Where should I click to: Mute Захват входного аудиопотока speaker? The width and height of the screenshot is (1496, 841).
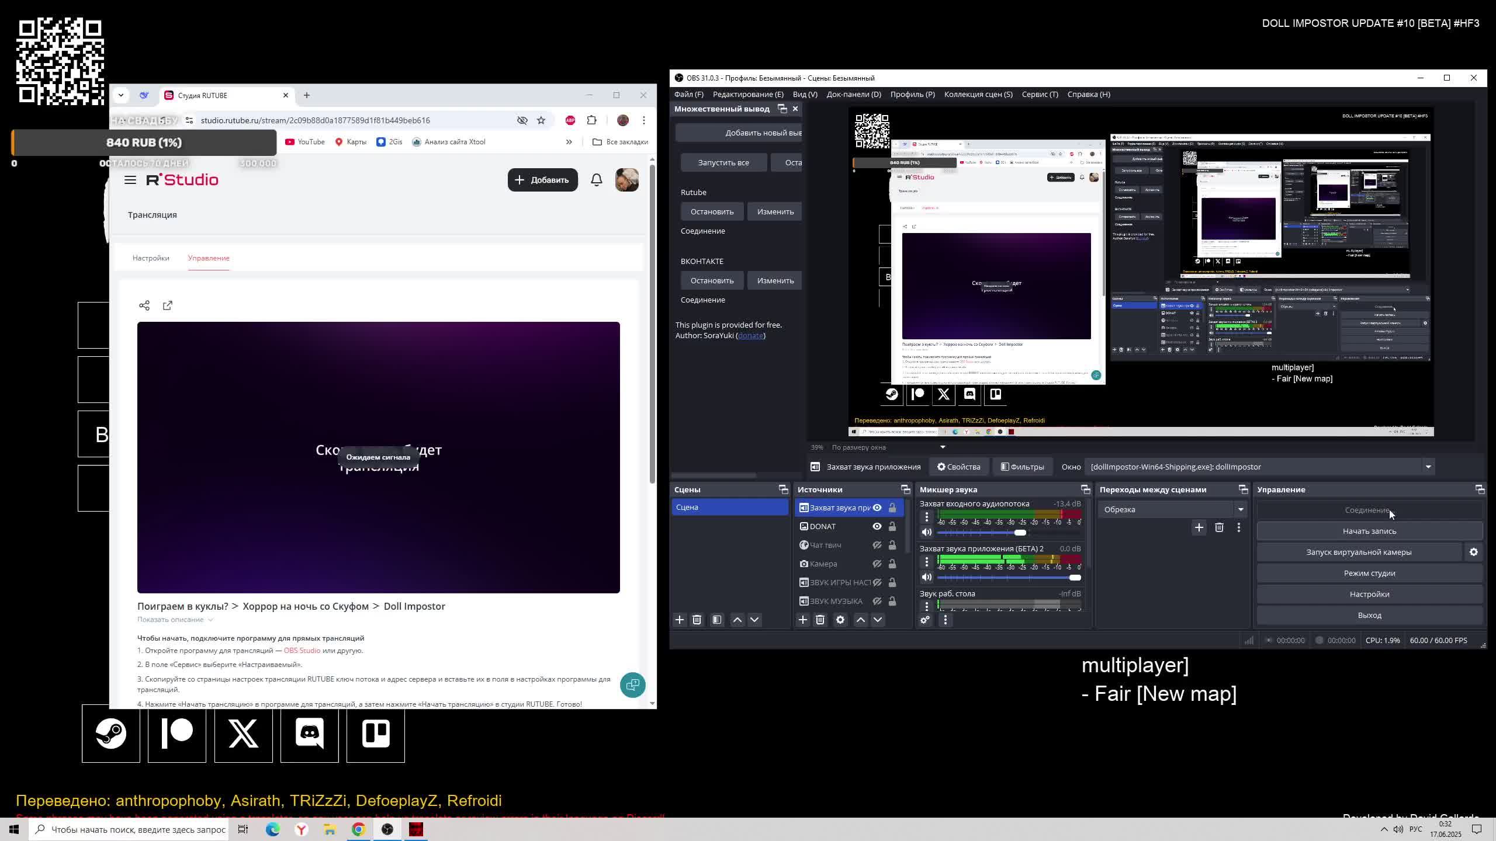(x=926, y=532)
